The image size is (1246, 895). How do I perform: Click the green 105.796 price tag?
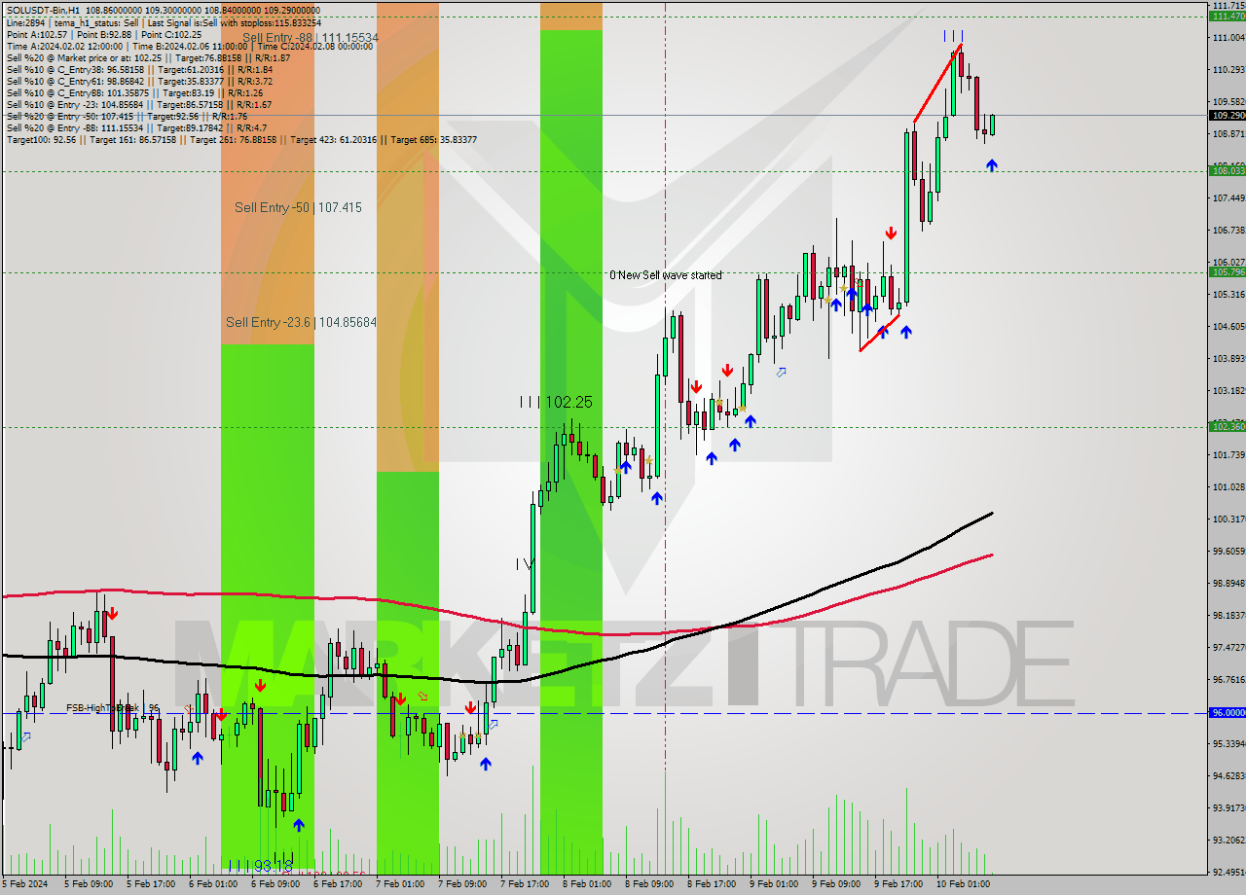pos(1227,271)
